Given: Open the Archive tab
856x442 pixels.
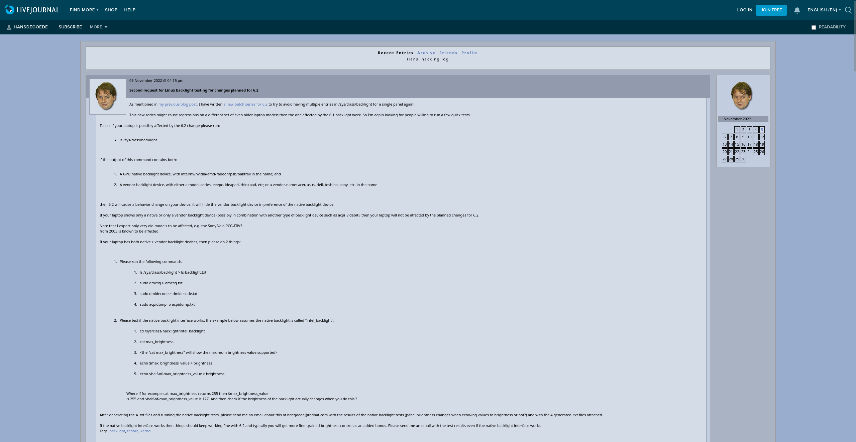Looking at the screenshot, I should coord(426,53).
